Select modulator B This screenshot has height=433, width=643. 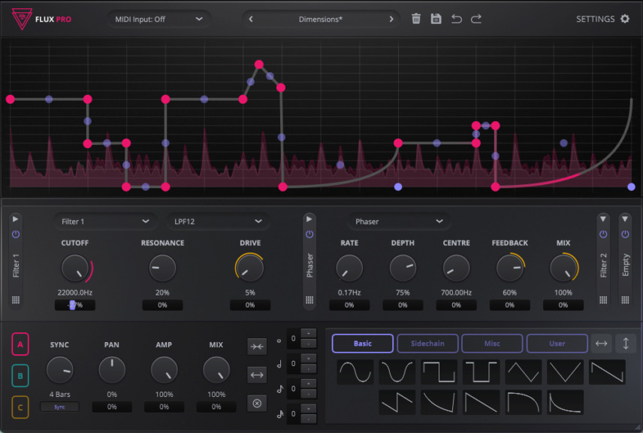[x=20, y=376]
